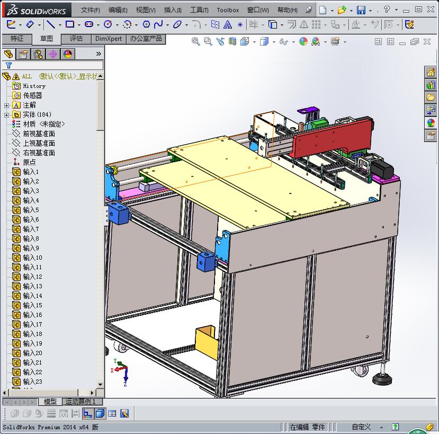Click the Edit Appearance color ball
The height and width of the screenshot is (434, 439).
pos(303,42)
